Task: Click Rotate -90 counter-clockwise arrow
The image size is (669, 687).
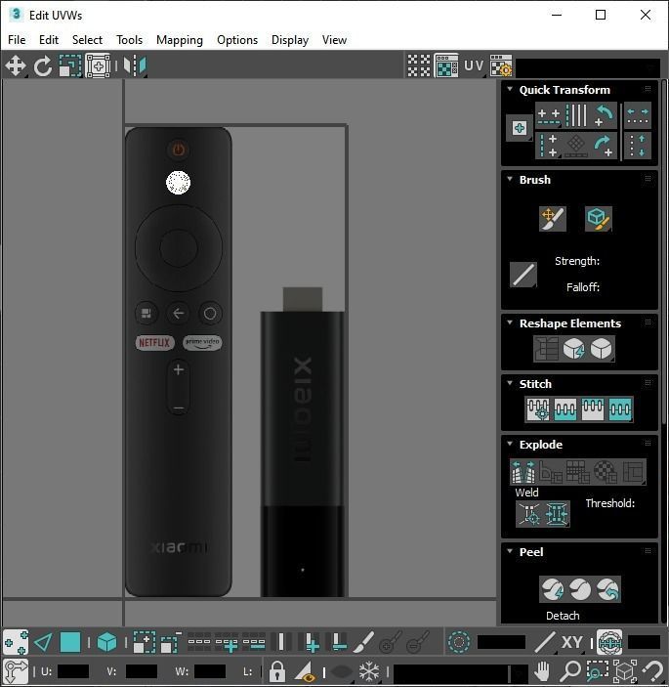Action: (604, 115)
